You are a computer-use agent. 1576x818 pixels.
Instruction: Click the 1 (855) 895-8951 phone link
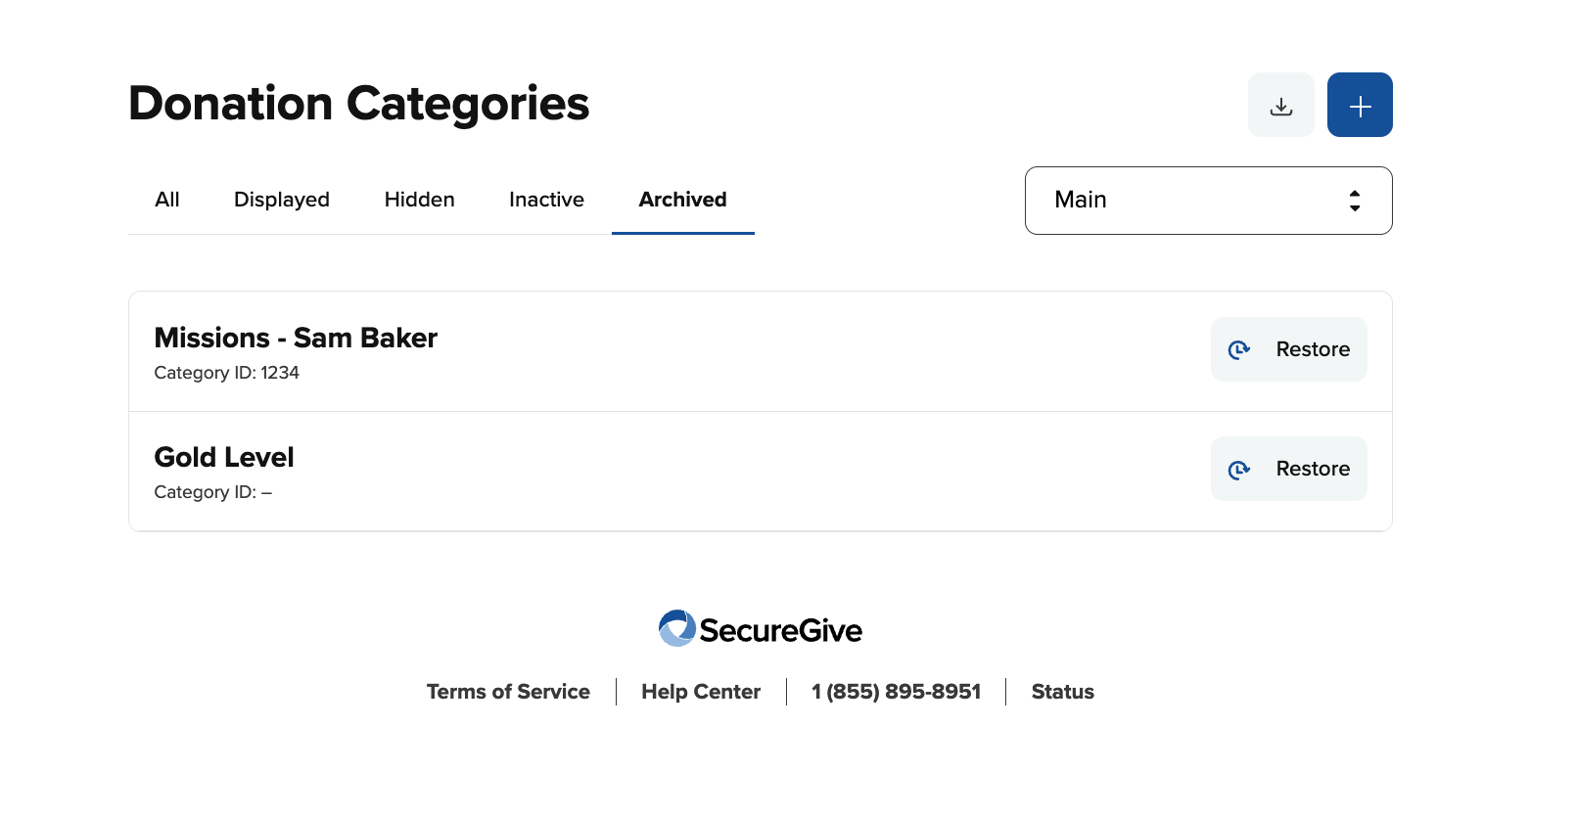click(896, 692)
